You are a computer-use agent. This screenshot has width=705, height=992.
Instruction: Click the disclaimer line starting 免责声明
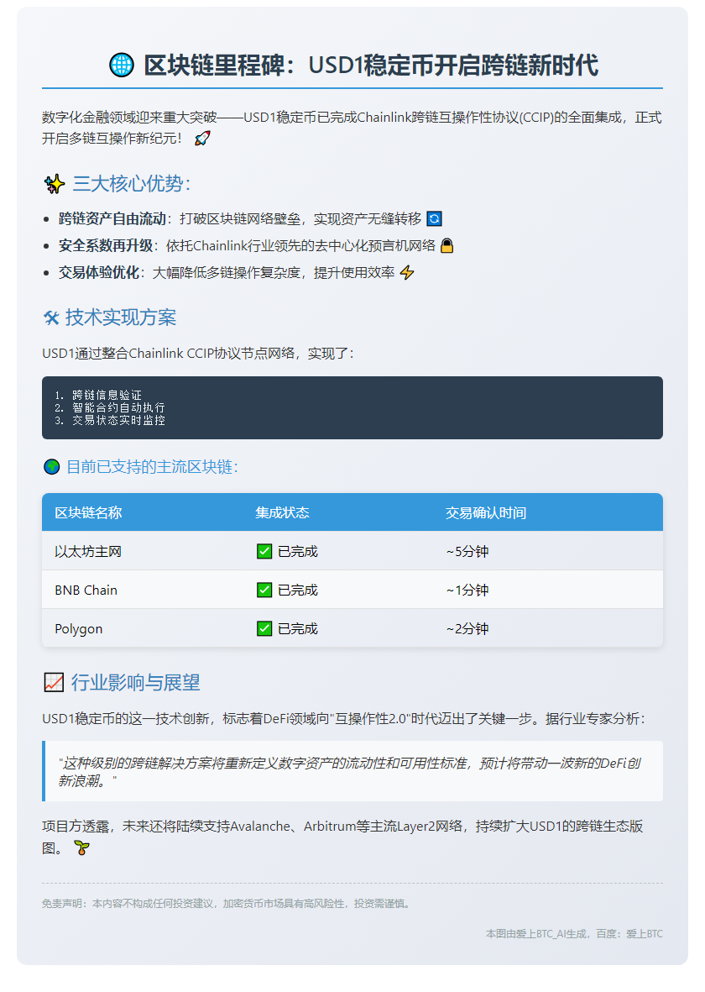coord(227,904)
